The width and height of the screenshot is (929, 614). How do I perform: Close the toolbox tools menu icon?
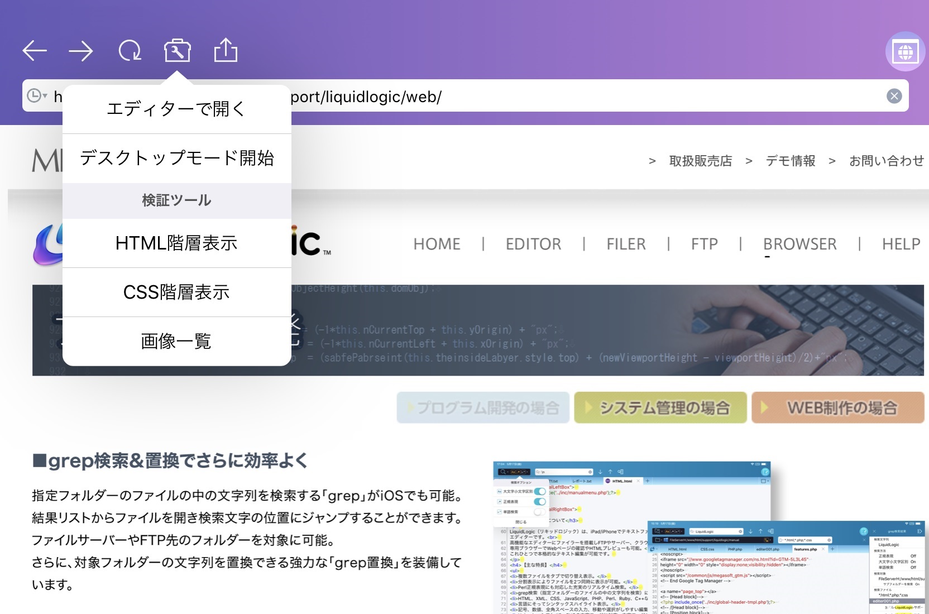[x=177, y=51]
